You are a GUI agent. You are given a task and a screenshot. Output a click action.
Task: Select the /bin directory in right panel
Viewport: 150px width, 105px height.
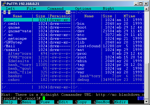(108, 24)
